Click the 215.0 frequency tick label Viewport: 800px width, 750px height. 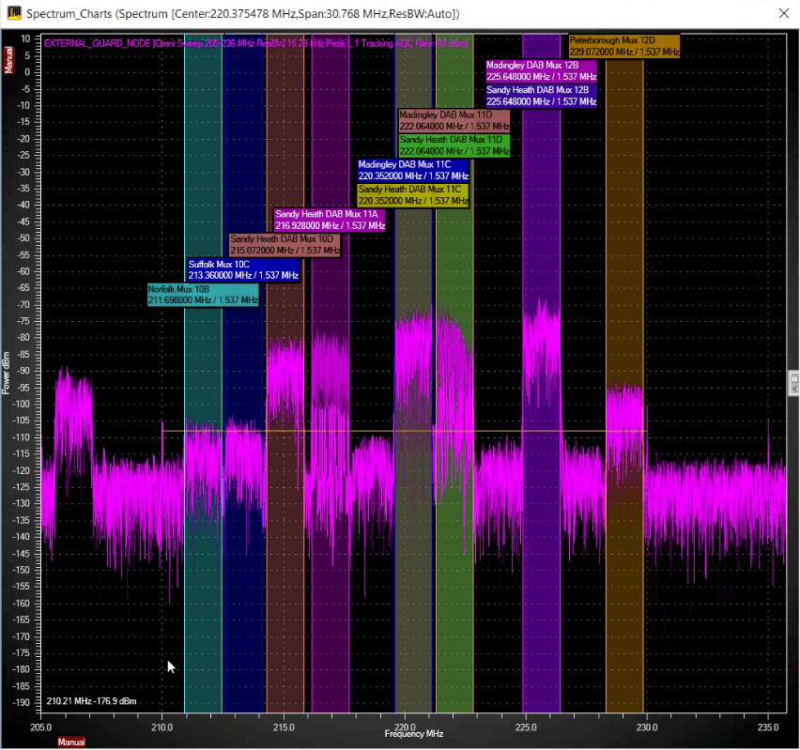[284, 727]
